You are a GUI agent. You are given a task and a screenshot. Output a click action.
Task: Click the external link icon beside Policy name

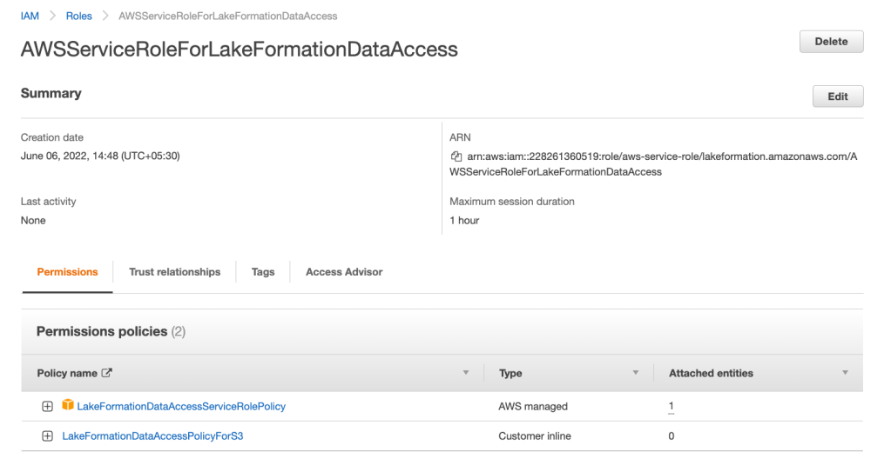[107, 373]
